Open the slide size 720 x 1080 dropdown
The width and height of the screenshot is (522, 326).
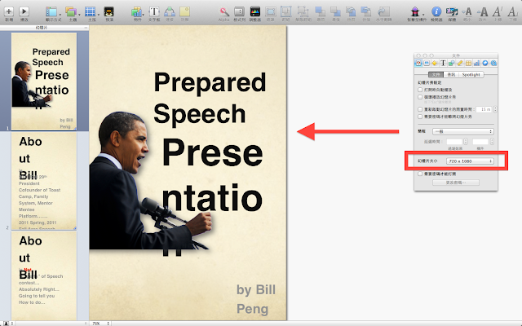point(470,161)
